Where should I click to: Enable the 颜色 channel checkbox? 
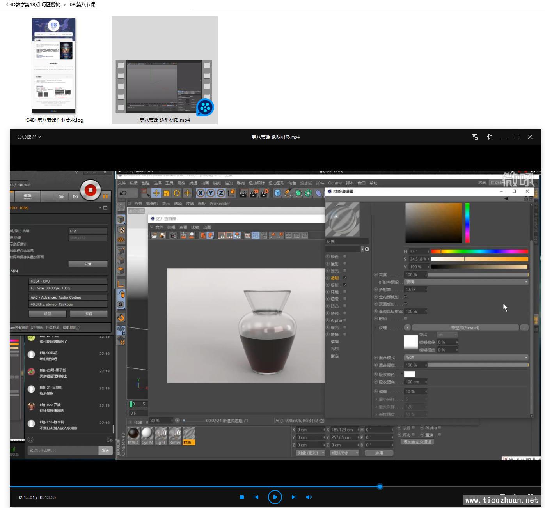pyautogui.click(x=345, y=257)
